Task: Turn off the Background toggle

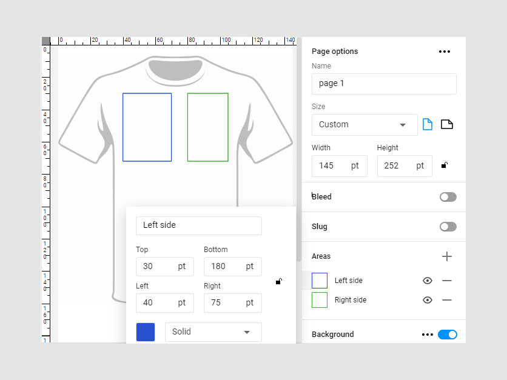Action: click(448, 335)
